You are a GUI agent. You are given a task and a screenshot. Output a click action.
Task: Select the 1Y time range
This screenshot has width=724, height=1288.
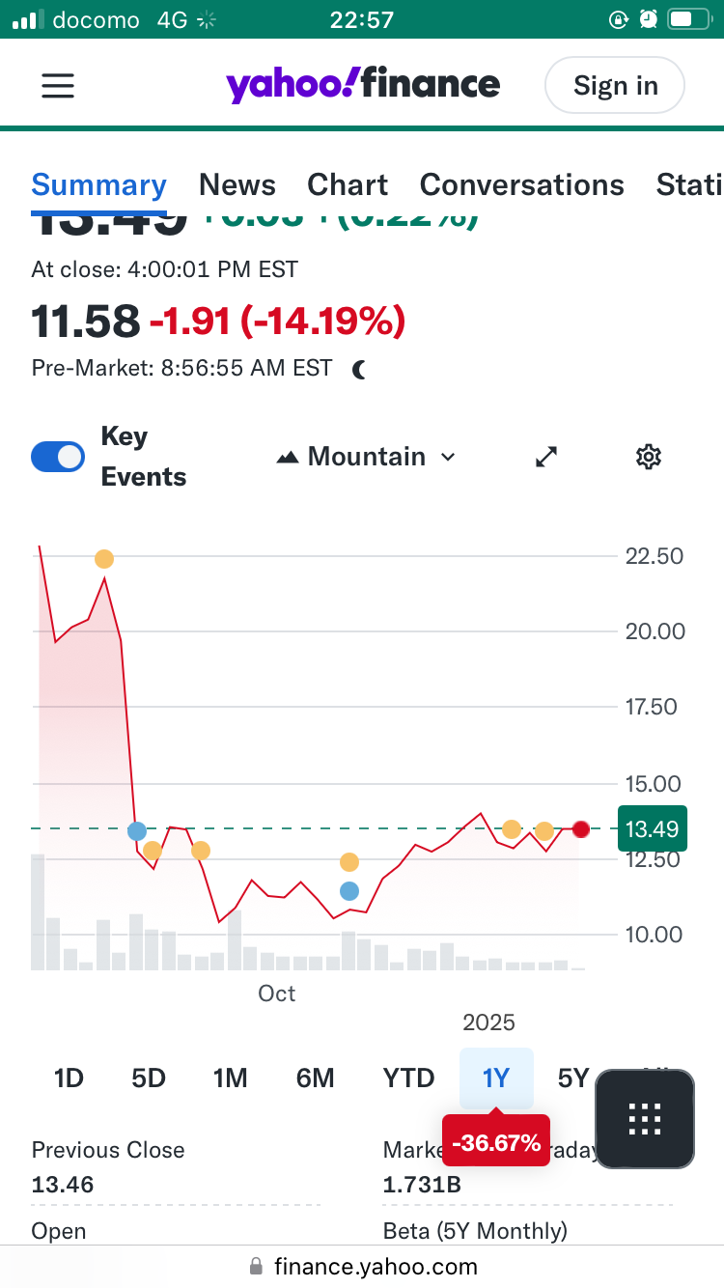point(496,1078)
